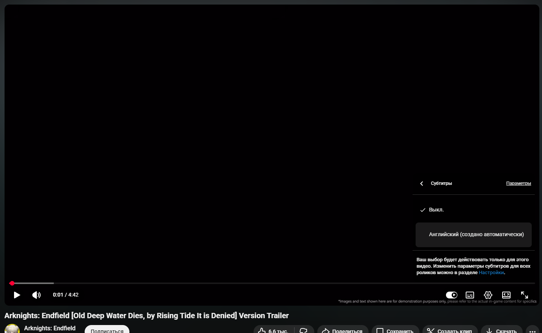
Task: Click the 0:01 / 4:42 time display
Action: point(66,295)
